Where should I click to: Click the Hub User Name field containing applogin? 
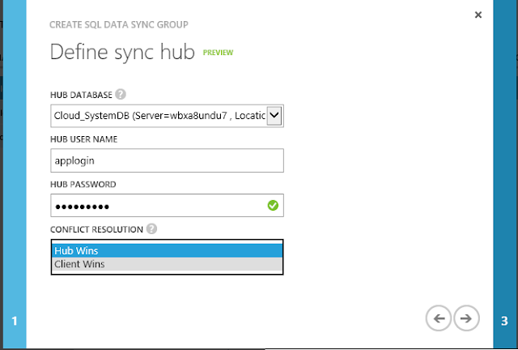(167, 160)
